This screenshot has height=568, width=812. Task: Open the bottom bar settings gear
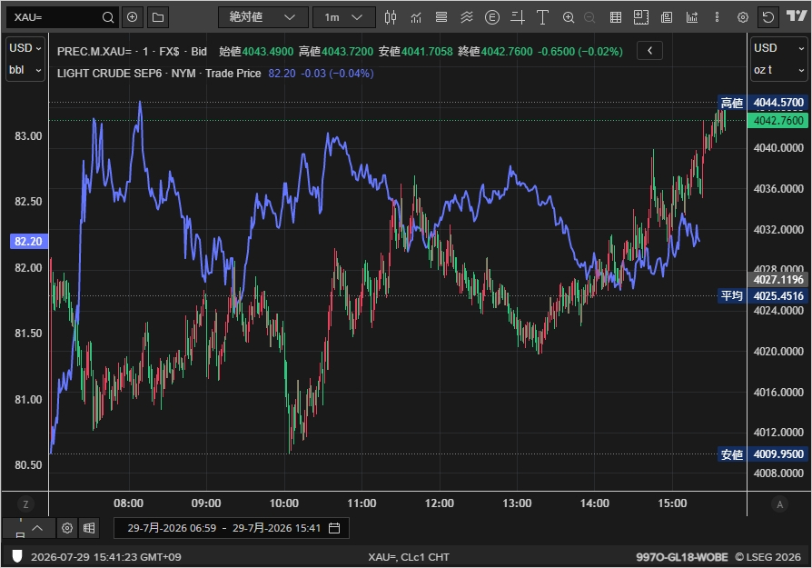coord(67,528)
